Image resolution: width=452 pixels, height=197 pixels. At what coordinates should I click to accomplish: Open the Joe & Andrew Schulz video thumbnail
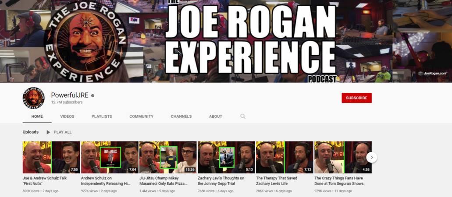(51, 157)
